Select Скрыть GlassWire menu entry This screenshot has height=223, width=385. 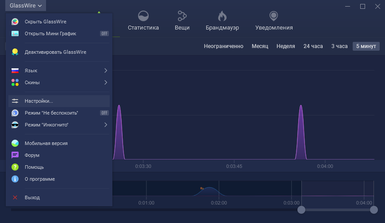pyautogui.click(x=59, y=22)
